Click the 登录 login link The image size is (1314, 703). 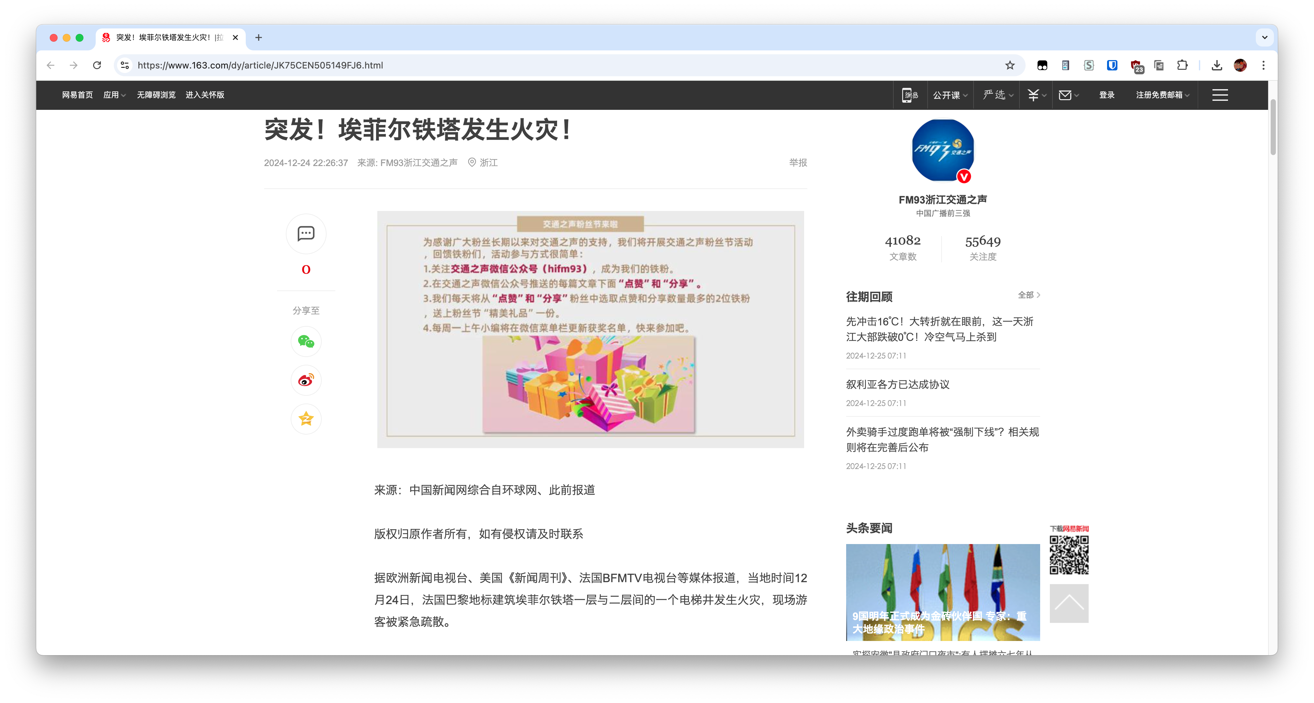1107,95
